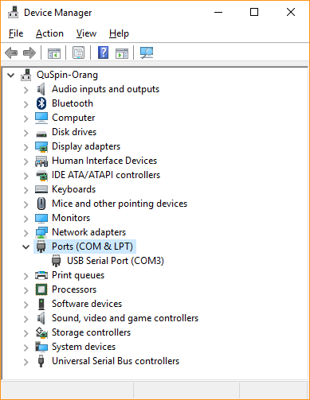Click the Keyboards icon

click(x=41, y=189)
